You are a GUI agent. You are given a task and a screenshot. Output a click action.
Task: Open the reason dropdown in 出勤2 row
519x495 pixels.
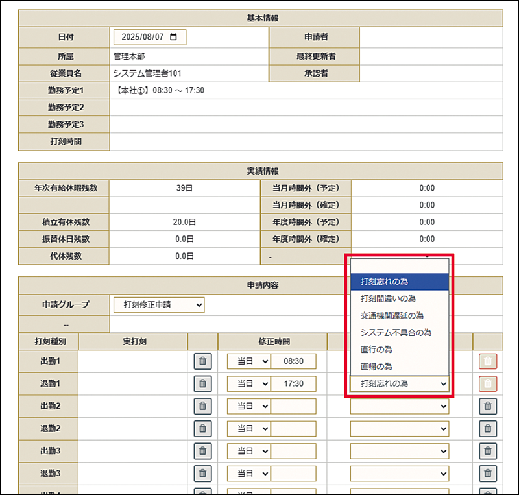pos(400,407)
